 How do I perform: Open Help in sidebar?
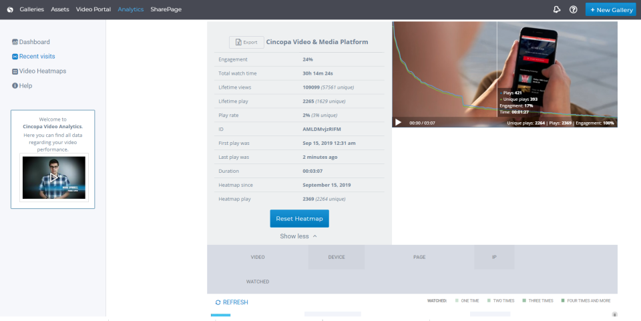(25, 86)
